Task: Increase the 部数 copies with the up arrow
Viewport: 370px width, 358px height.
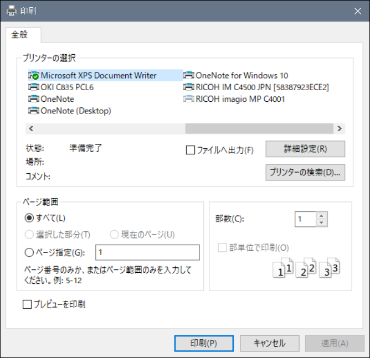Action: click(321, 216)
